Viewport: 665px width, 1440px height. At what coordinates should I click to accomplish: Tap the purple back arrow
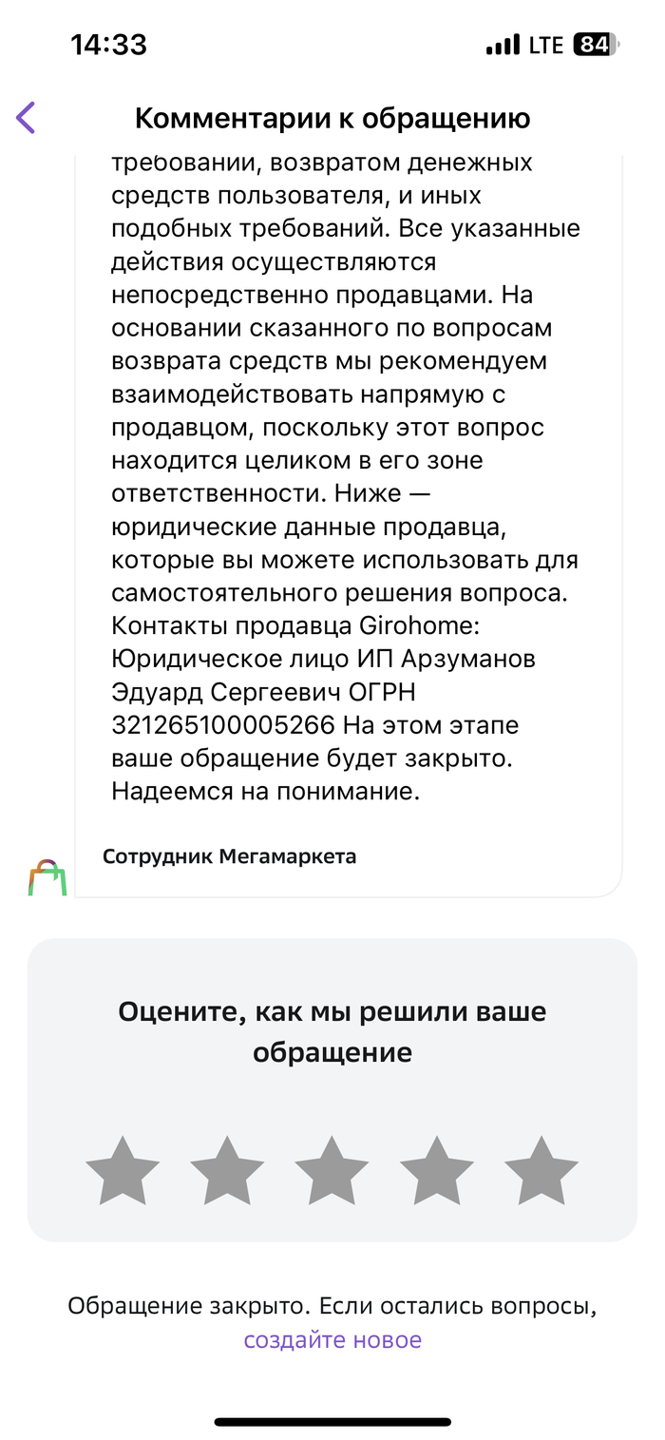[x=26, y=118]
